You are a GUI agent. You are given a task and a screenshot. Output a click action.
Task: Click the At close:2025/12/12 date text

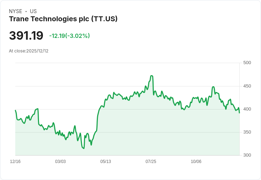click(29, 51)
